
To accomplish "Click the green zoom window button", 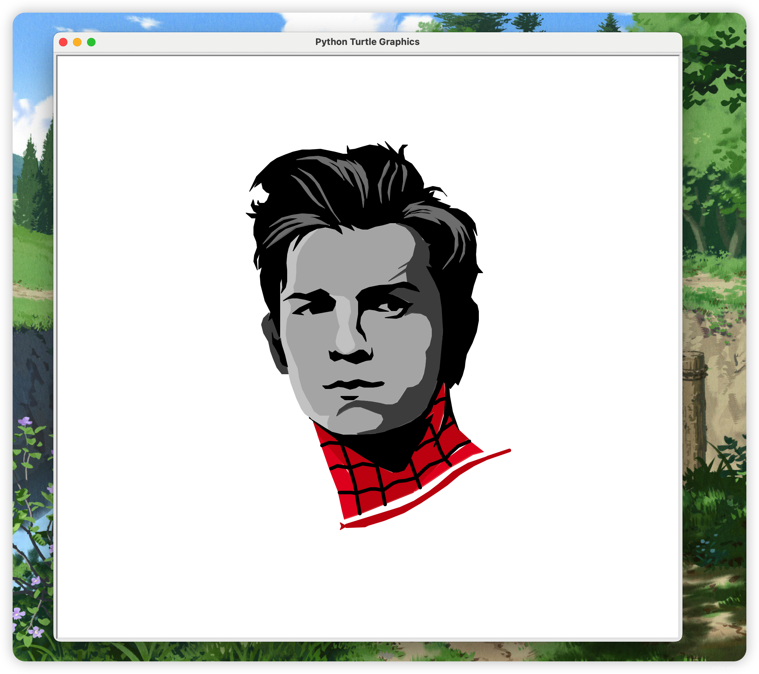I will click(91, 42).
